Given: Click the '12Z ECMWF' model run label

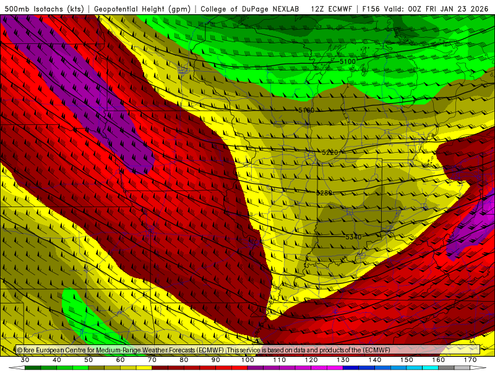Looking at the screenshot, I should 331,9.
